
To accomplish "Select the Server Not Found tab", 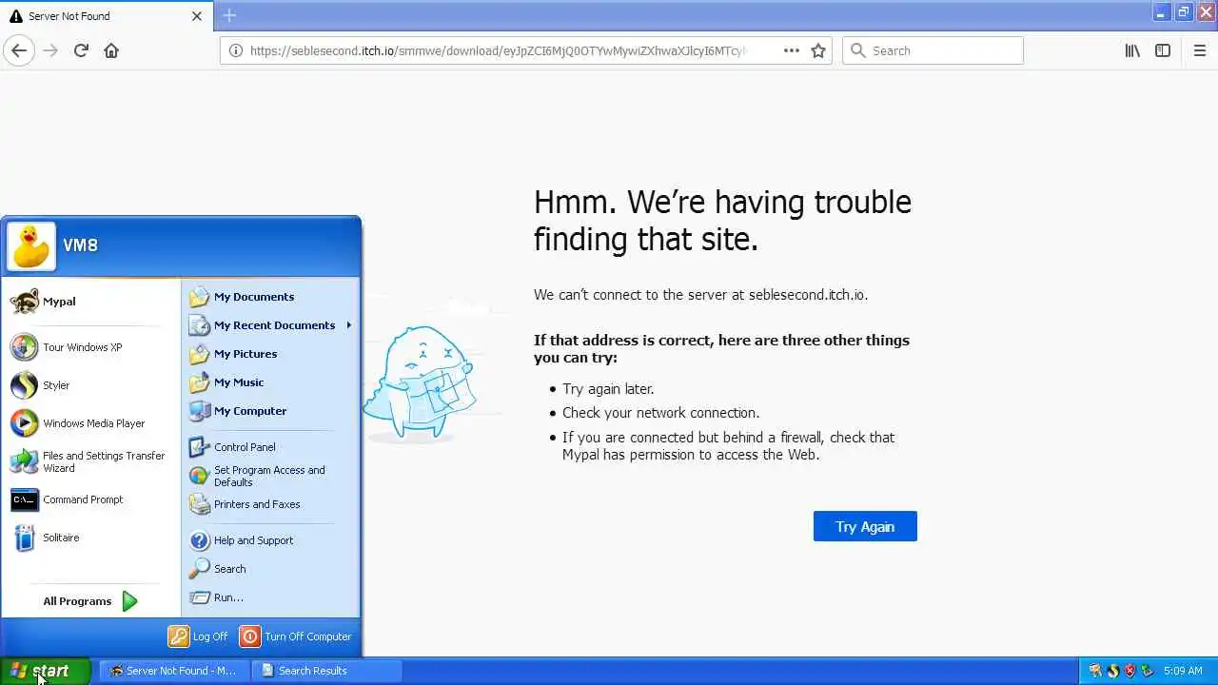I will (107, 16).
